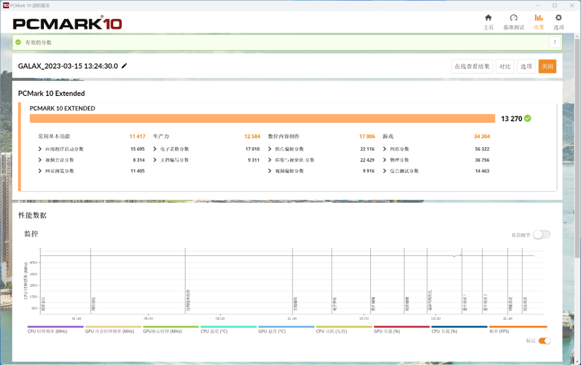Image resolution: width=581 pixels, height=365 pixels.
Task: Click the PCMARK 10 logo
Action: pos(68,23)
